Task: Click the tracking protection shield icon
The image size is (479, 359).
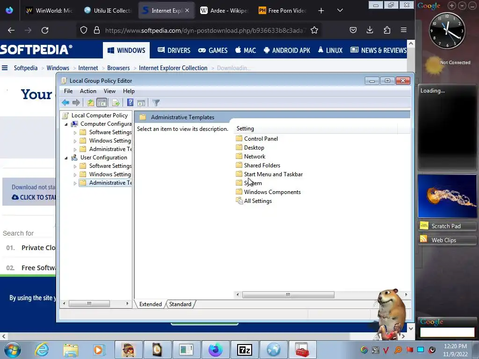Action: click(x=84, y=30)
